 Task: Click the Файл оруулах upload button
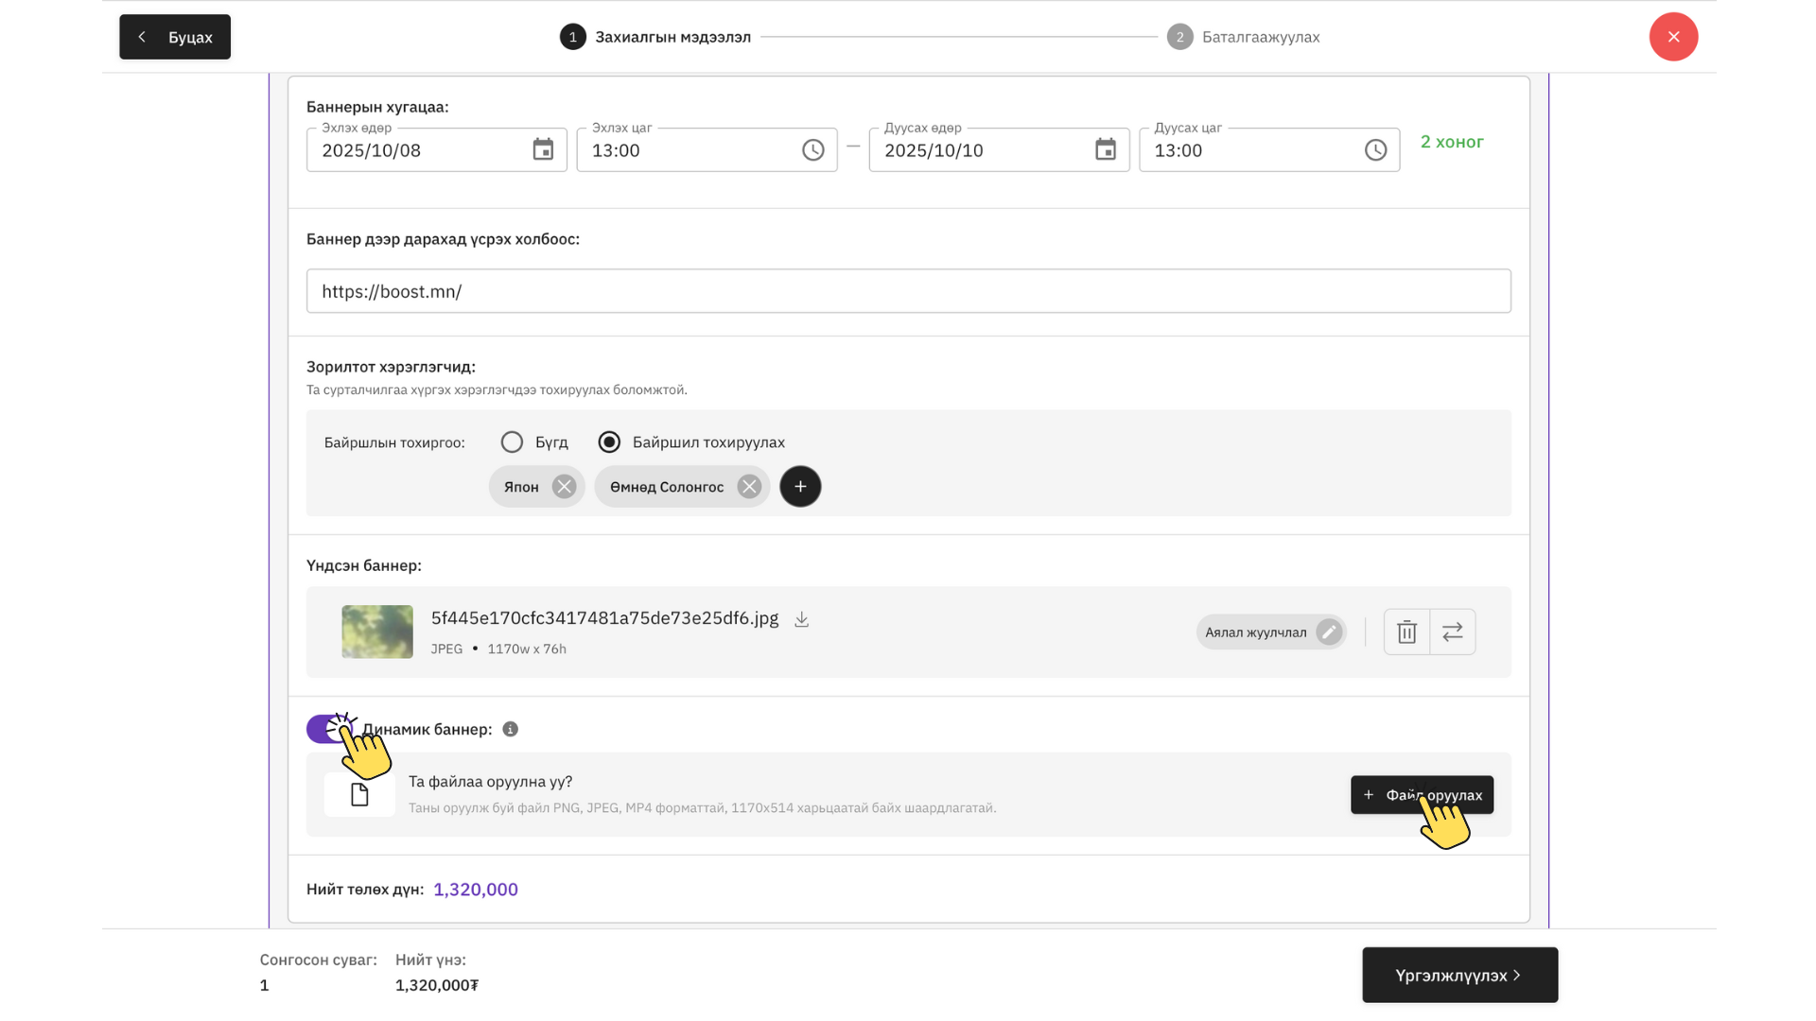1421,795
